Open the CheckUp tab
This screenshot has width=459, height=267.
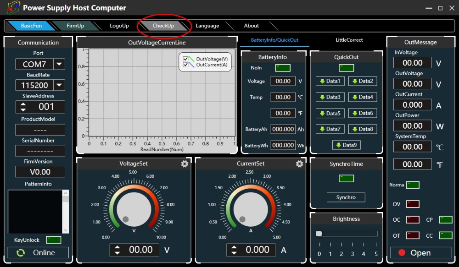[x=163, y=26]
